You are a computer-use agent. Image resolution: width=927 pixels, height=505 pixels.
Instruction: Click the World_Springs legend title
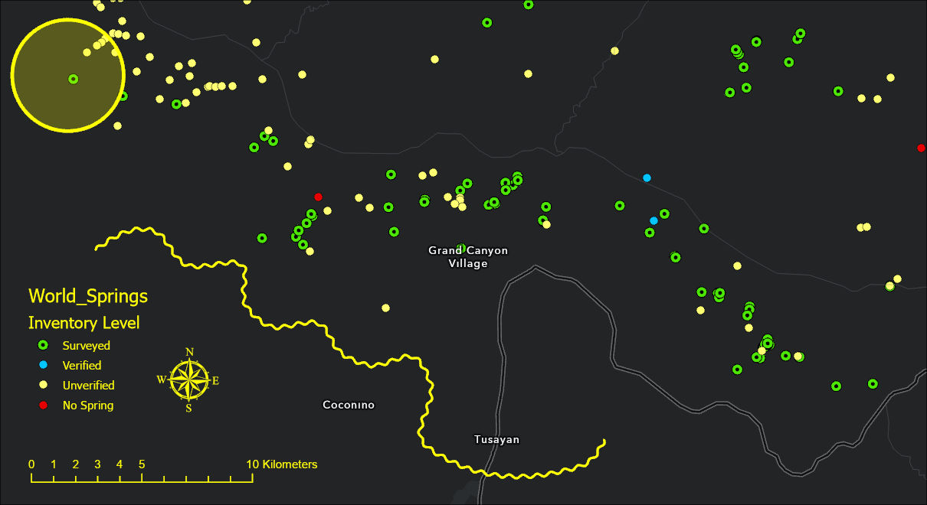[88, 296]
